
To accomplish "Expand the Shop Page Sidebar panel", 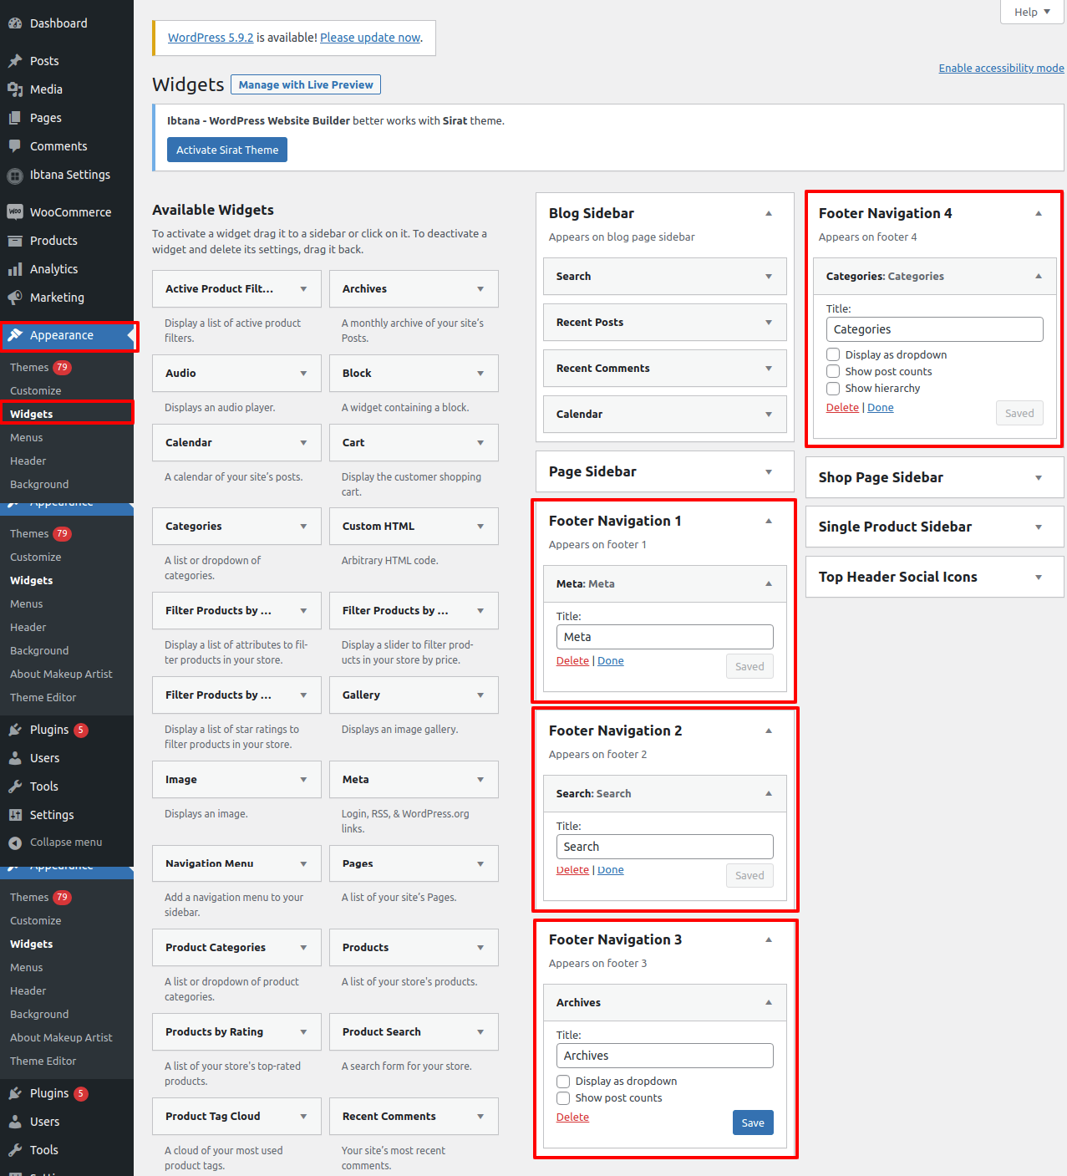I will 933,477.
